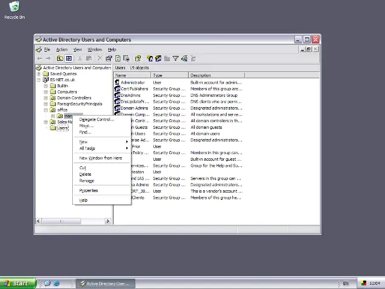Click the Back arrow in toolbar
385x289 pixels.
tap(40, 58)
